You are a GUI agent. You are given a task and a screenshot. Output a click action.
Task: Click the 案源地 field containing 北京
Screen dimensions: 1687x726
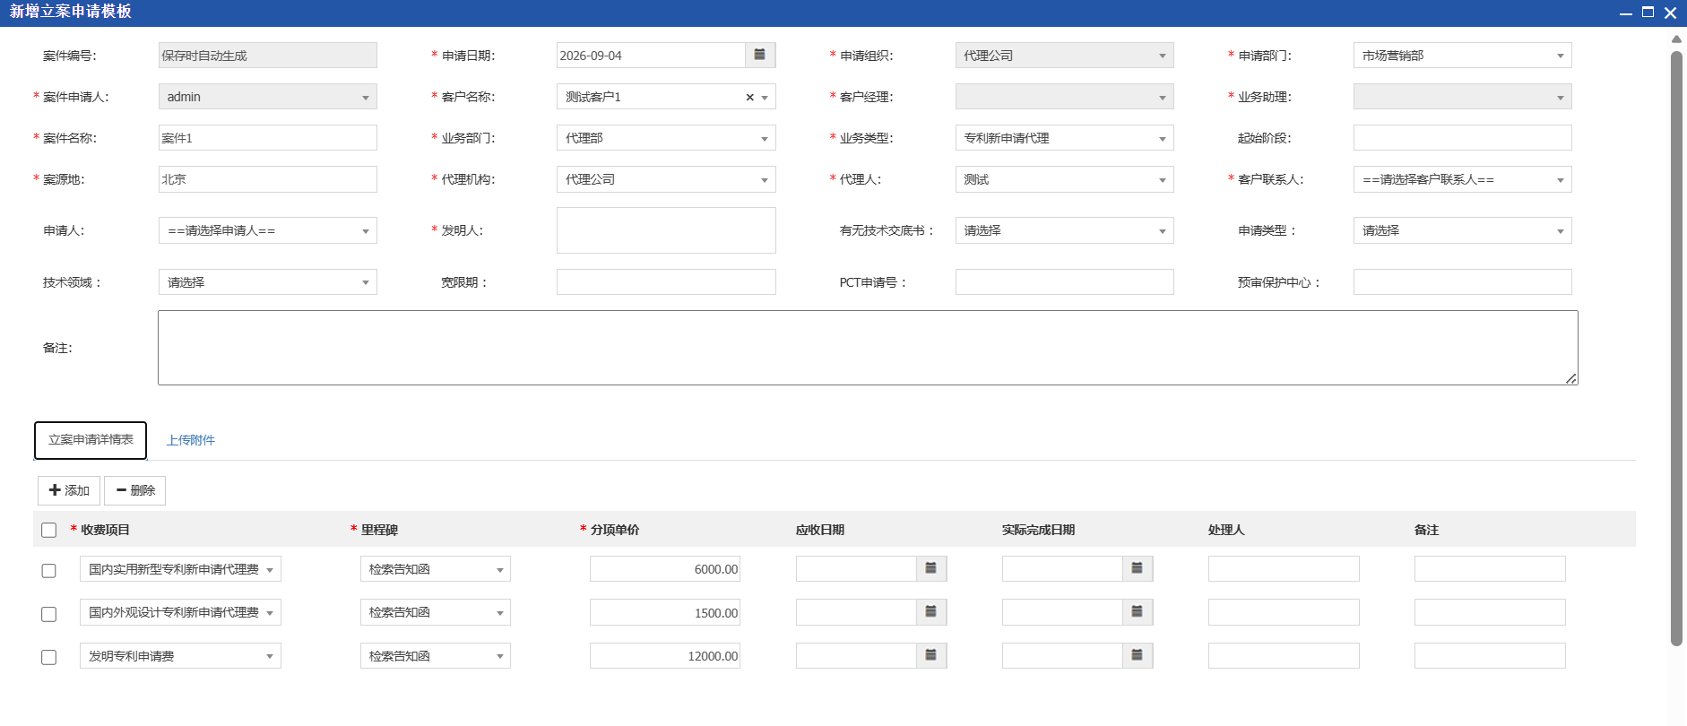(267, 179)
